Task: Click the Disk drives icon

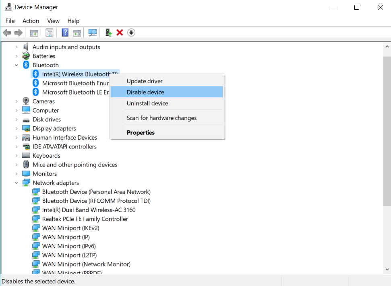Action: point(26,120)
